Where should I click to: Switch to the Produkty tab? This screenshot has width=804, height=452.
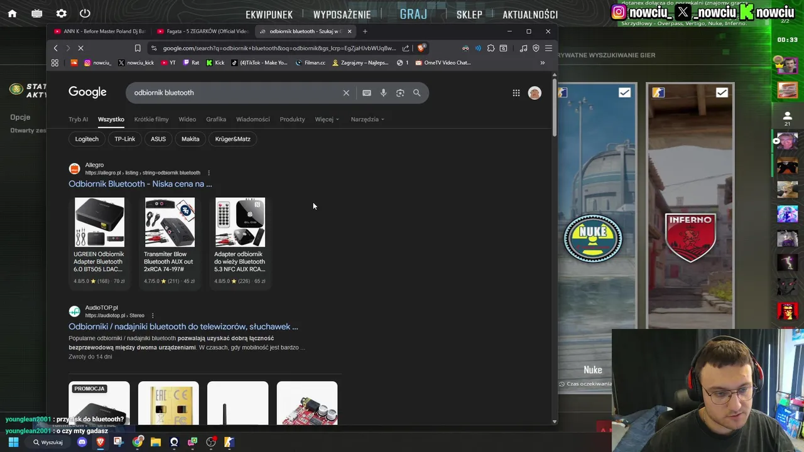292,119
